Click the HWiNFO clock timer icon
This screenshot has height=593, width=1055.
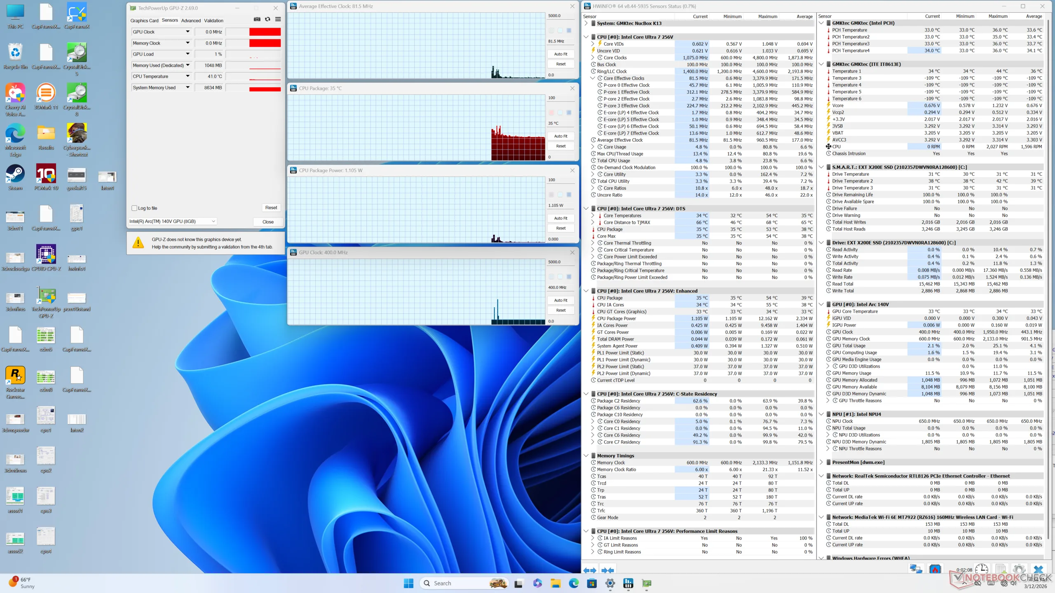pos(982,569)
